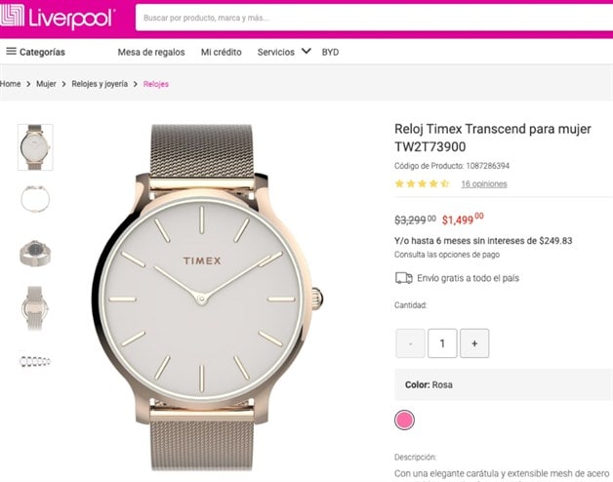This screenshot has height=482, width=613.
Task: Open Mujer breadcrumb link
Action: (x=46, y=84)
